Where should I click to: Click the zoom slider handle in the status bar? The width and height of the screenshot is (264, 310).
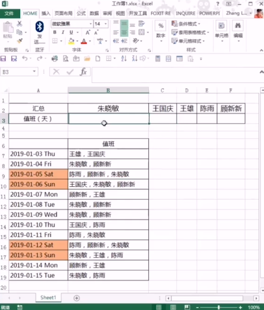[218, 307]
